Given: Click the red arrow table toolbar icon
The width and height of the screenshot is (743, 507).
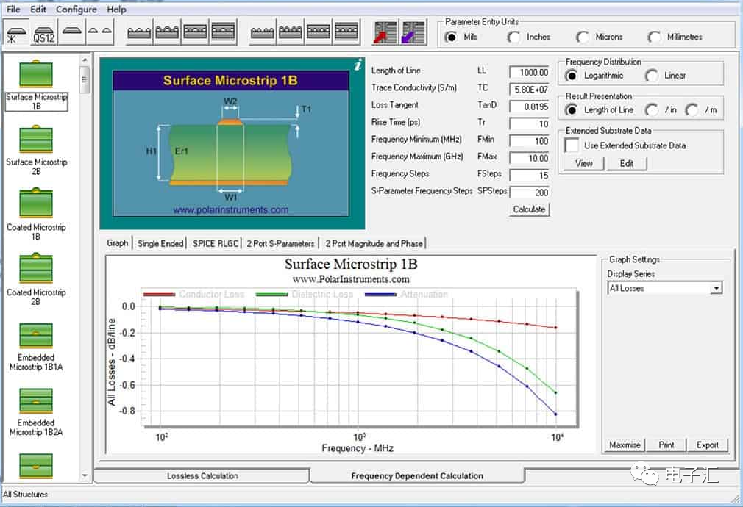Looking at the screenshot, I should pos(385,32).
